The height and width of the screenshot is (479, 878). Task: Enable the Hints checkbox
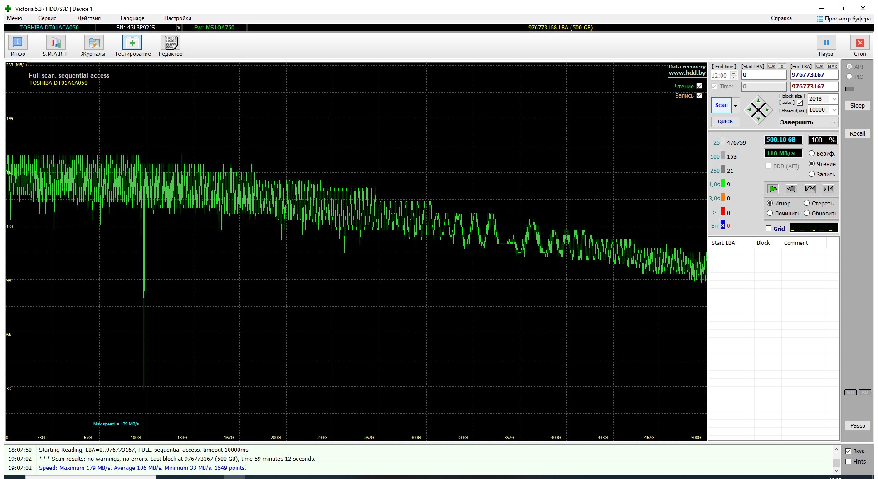[x=849, y=462]
